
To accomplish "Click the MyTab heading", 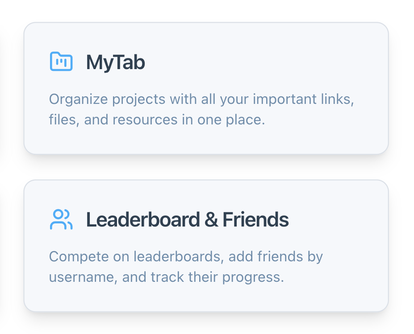I will [116, 62].
